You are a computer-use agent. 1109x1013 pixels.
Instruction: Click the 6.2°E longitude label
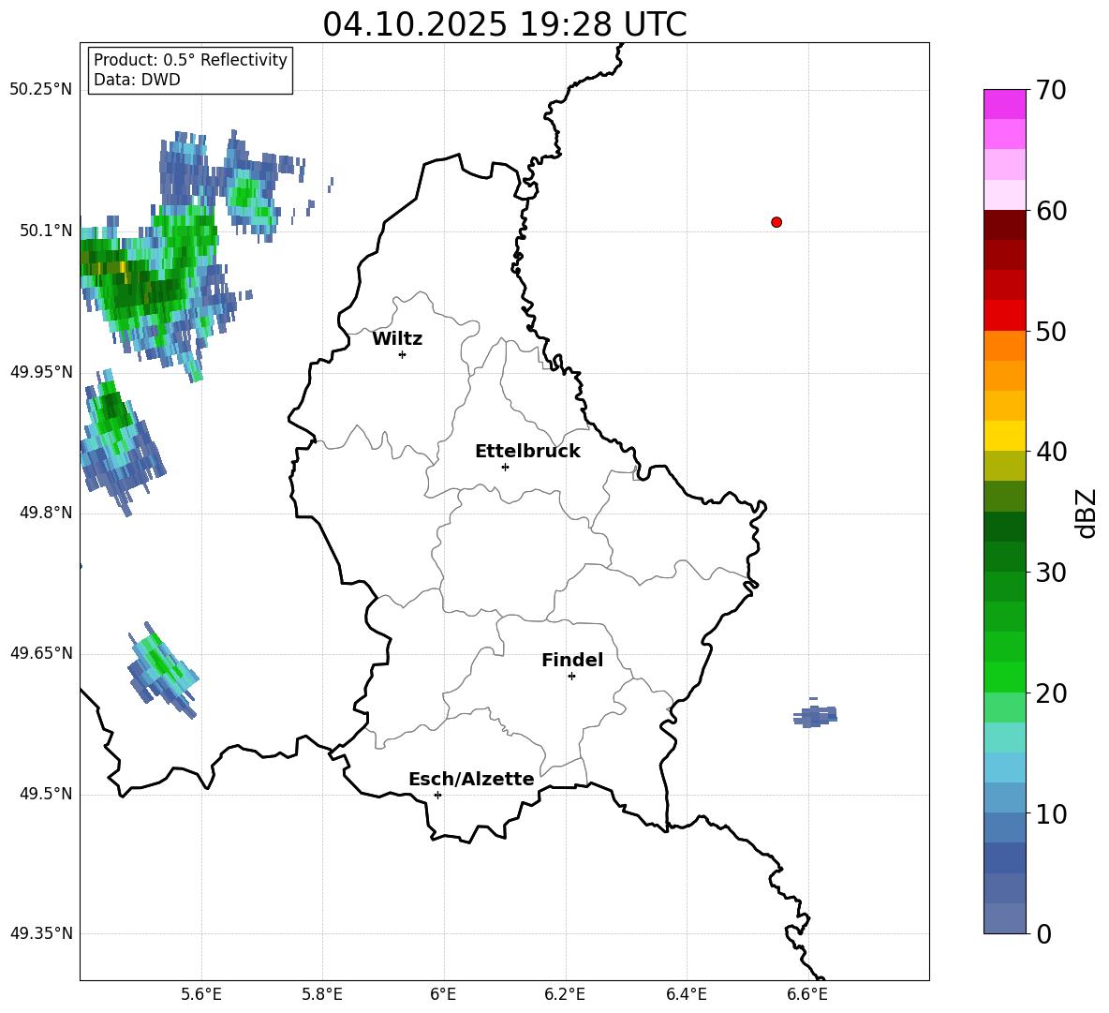point(565,994)
